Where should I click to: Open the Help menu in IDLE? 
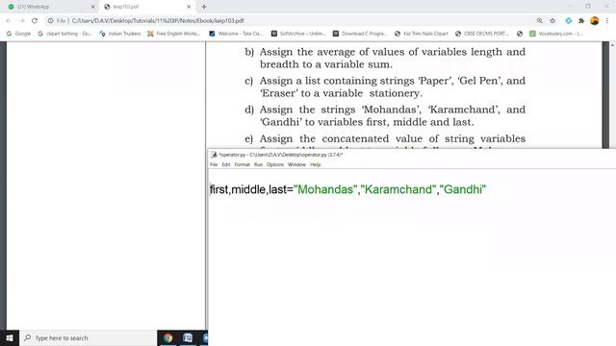click(315, 164)
